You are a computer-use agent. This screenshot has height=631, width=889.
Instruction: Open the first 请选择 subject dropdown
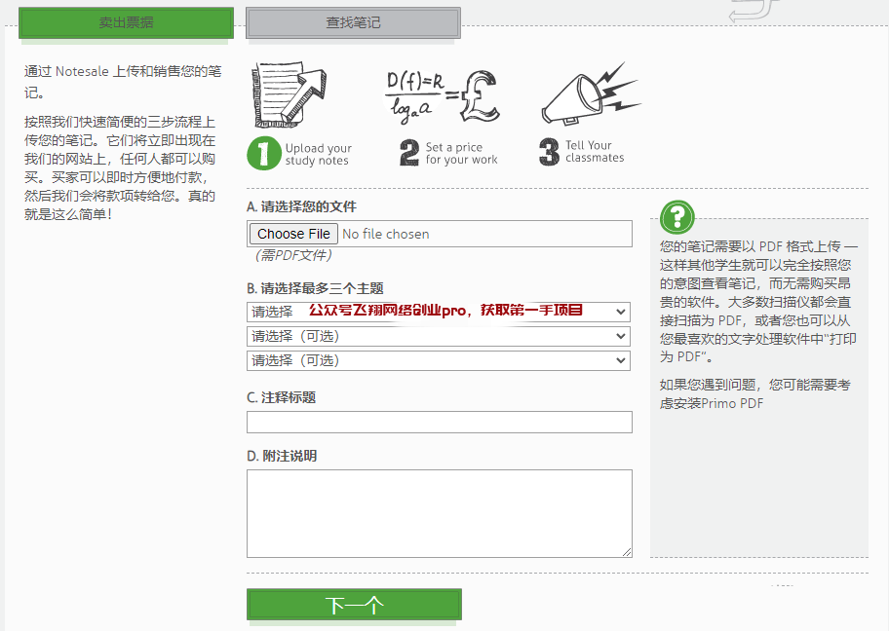click(439, 312)
